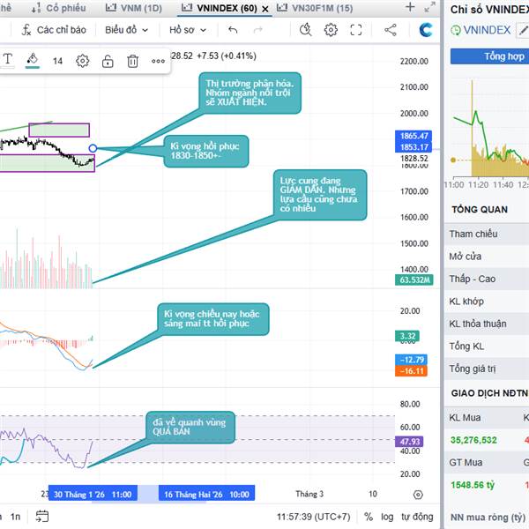The width and height of the screenshot is (529, 529).
Task: Open timezone 11:57:39 (UTC+7) selector
Action: point(313,517)
